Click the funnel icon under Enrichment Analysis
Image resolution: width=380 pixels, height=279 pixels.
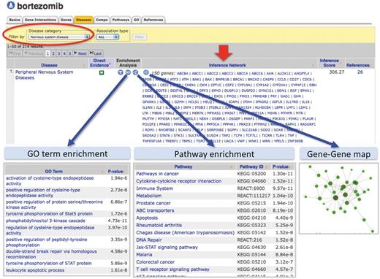pos(121,72)
